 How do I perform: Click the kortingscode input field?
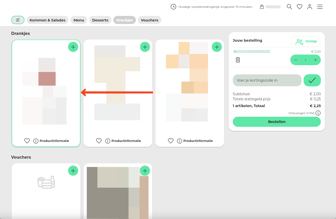pos(267,80)
